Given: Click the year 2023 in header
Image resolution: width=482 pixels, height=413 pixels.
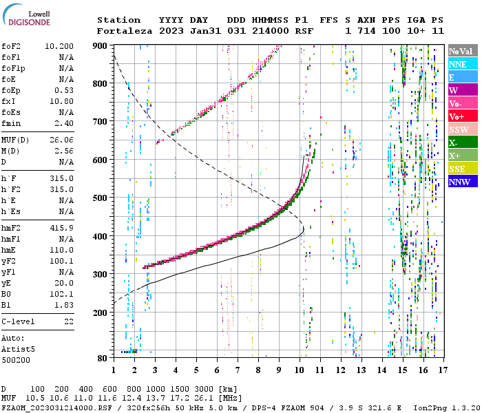Looking at the screenshot, I should click(x=171, y=31).
